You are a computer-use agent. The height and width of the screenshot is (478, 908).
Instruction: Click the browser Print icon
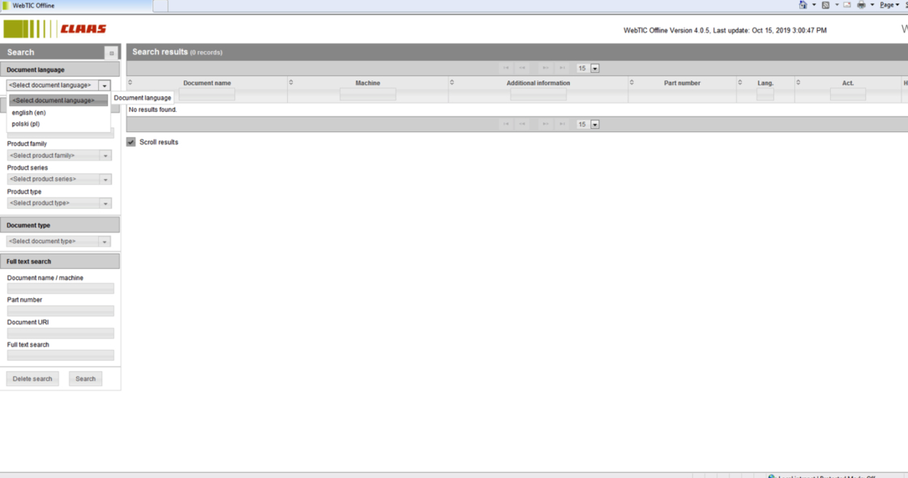pyautogui.click(x=862, y=5)
